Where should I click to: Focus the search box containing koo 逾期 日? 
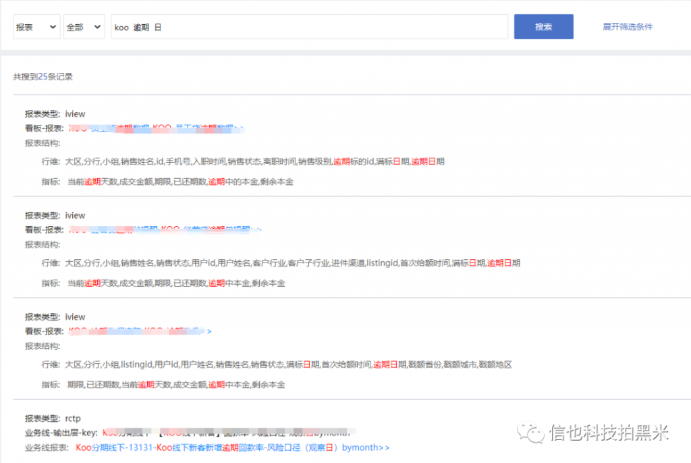pos(309,27)
